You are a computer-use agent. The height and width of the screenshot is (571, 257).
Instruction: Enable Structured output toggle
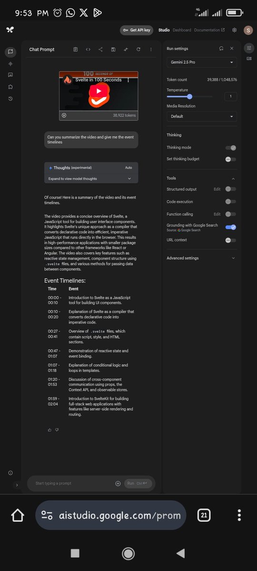point(230,189)
